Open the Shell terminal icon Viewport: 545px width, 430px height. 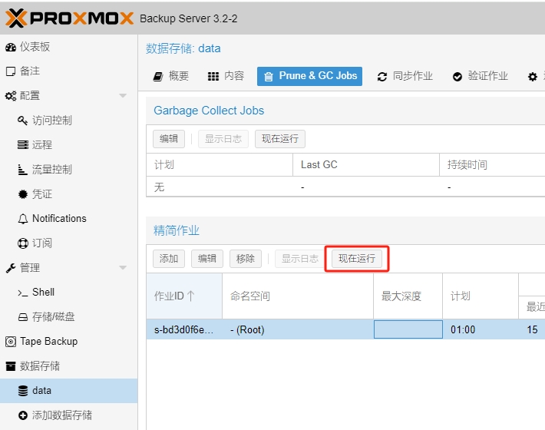[x=23, y=293]
